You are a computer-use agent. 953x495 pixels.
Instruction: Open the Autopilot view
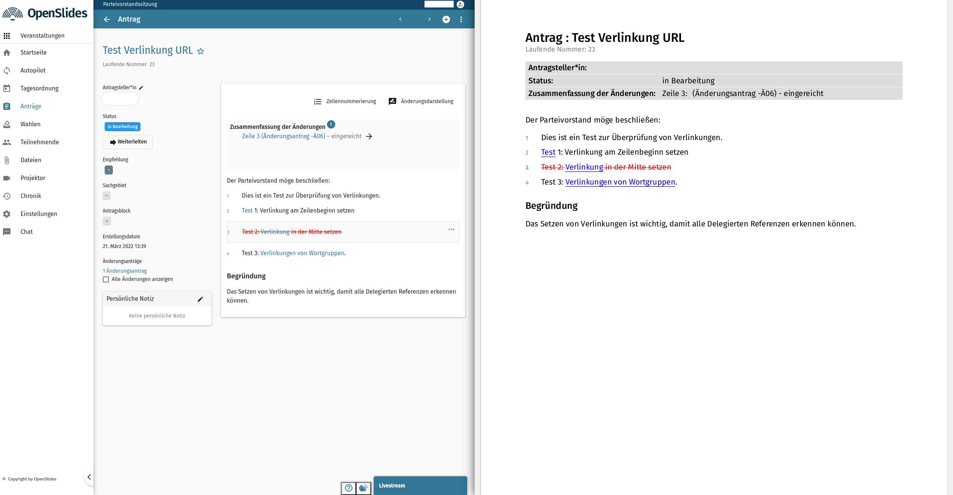pyautogui.click(x=33, y=70)
